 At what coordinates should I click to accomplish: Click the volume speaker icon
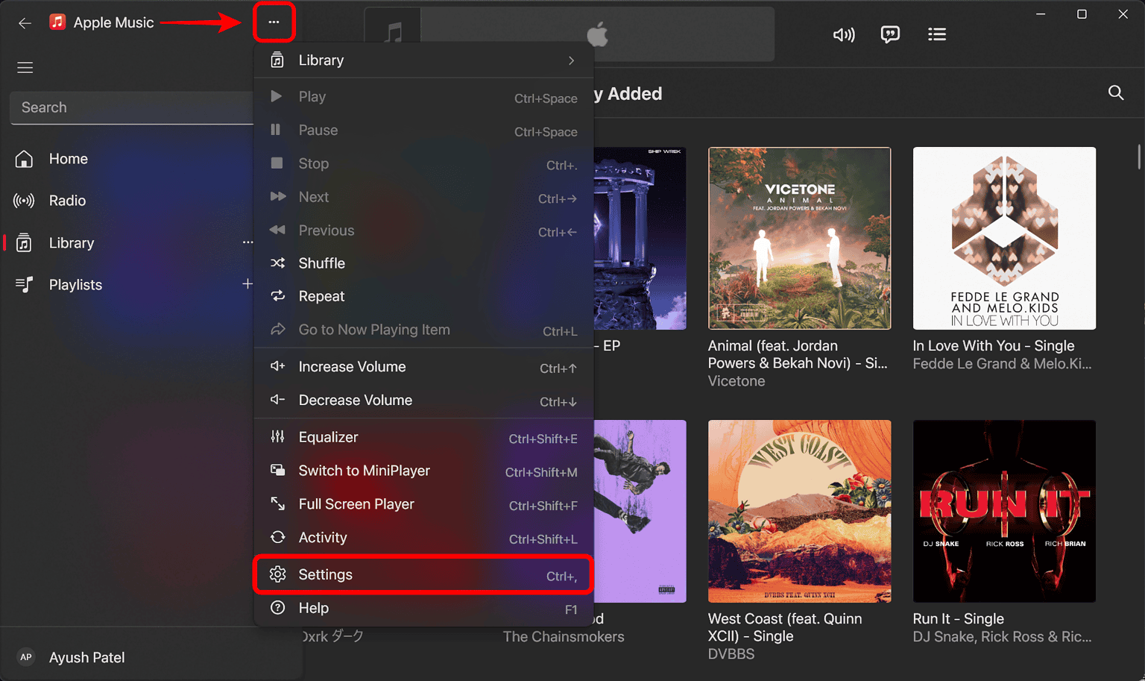coord(843,34)
